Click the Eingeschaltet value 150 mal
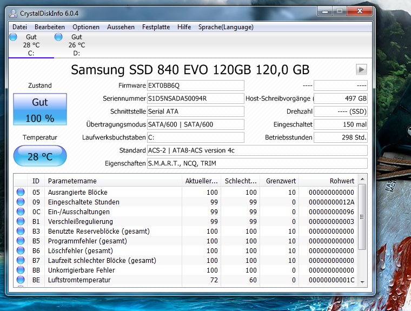 [341, 124]
